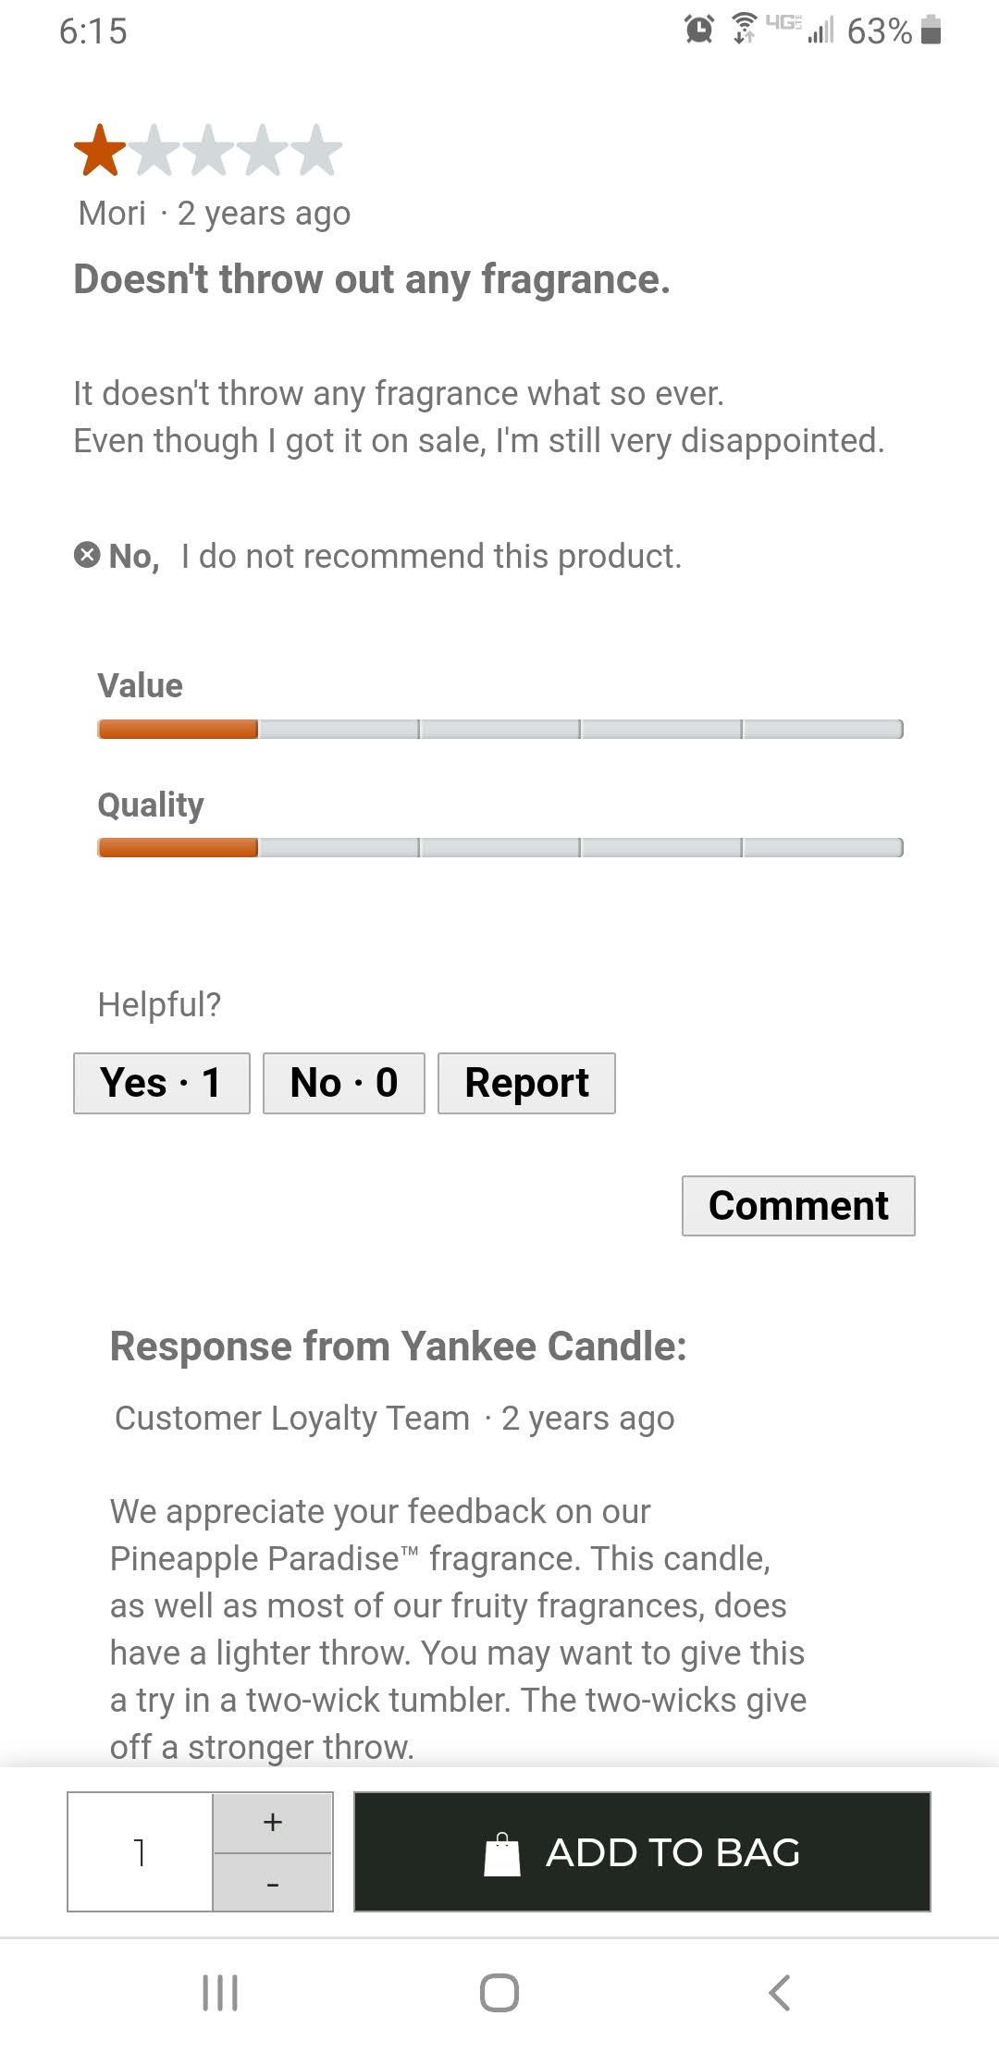Tap the battery indicator icon

click(932, 30)
